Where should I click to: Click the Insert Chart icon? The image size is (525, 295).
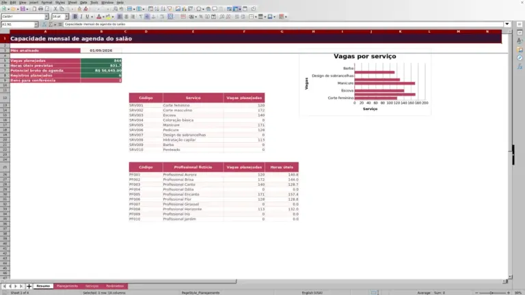click(184, 9)
